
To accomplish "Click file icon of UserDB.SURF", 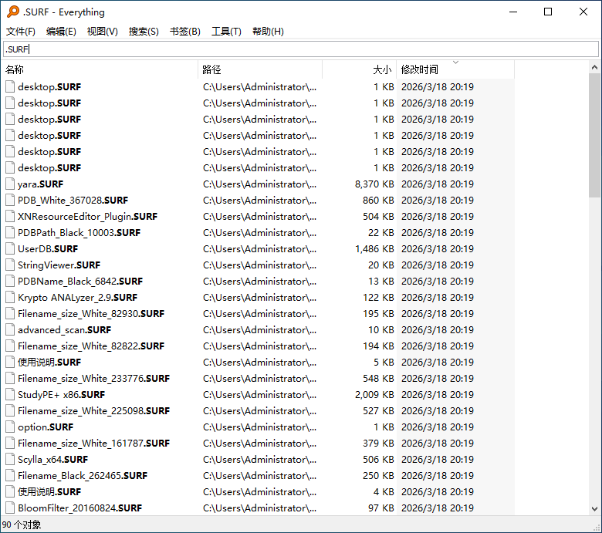I will click(x=10, y=249).
